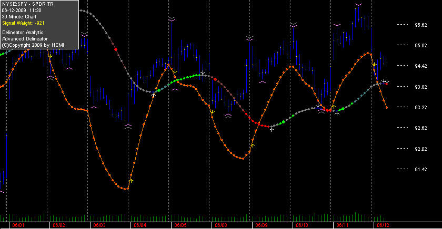
Task: Click the 06-12-2009 11:30 timestamp
Action: tap(22, 11)
